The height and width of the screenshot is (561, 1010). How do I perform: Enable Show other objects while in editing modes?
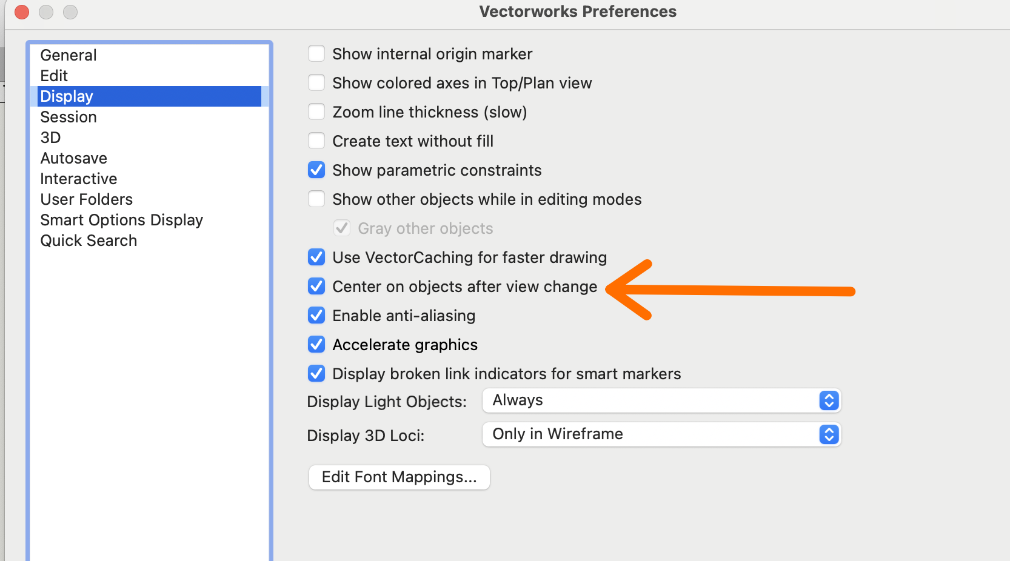[x=316, y=199]
